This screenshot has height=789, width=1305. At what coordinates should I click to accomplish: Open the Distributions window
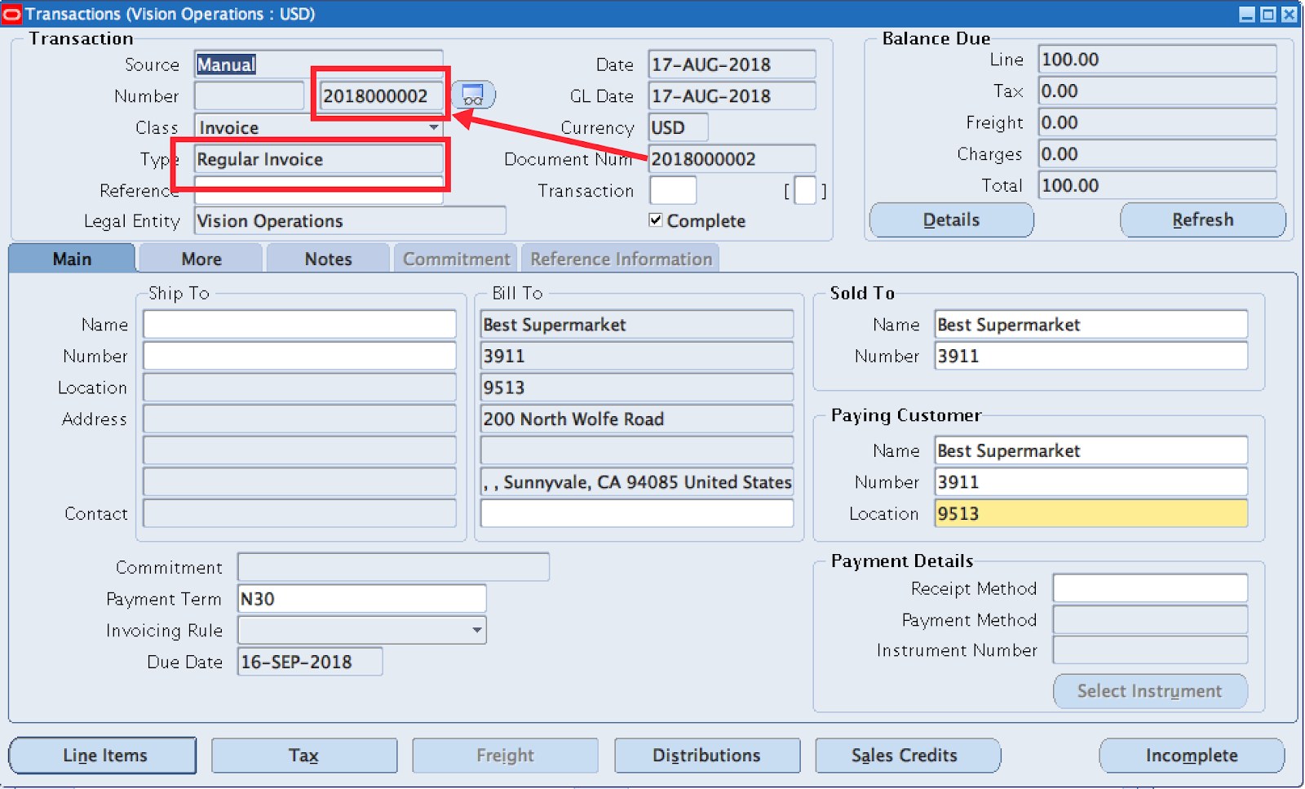706,755
